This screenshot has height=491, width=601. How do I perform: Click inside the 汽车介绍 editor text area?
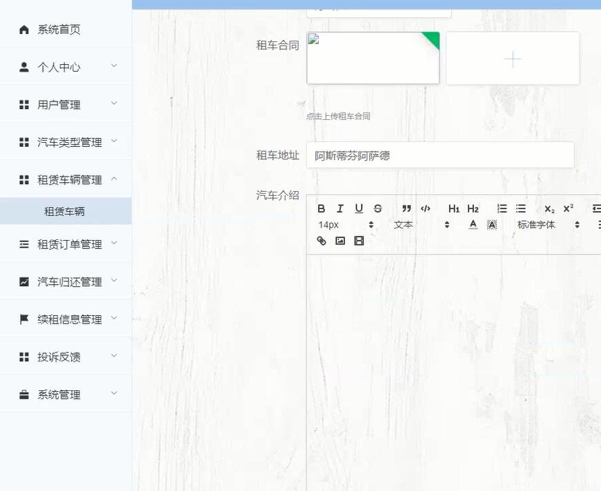point(454,372)
